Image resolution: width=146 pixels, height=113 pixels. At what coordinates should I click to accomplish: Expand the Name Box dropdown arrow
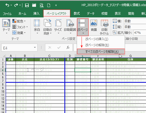(x=35, y=47)
